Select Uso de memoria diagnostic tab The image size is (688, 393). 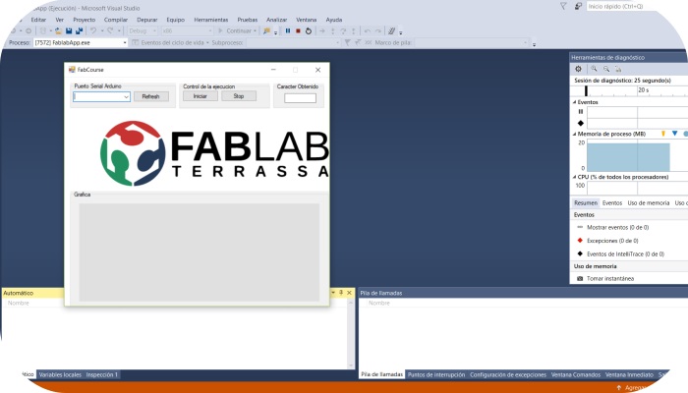pyautogui.click(x=649, y=202)
